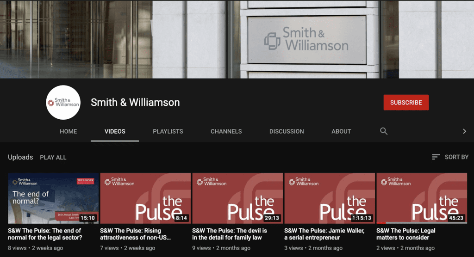Click the '9 views • 2 months ago' text
Screen dimensions: 474x257
[x=221, y=248]
